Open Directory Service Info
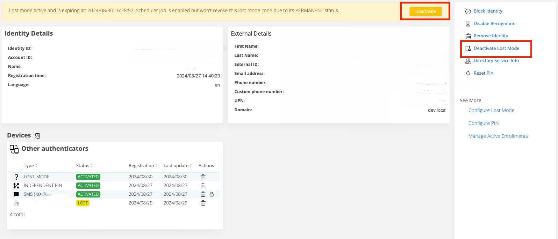Image resolution: width=558 pixels, height=239 pixels. point(496,61)
